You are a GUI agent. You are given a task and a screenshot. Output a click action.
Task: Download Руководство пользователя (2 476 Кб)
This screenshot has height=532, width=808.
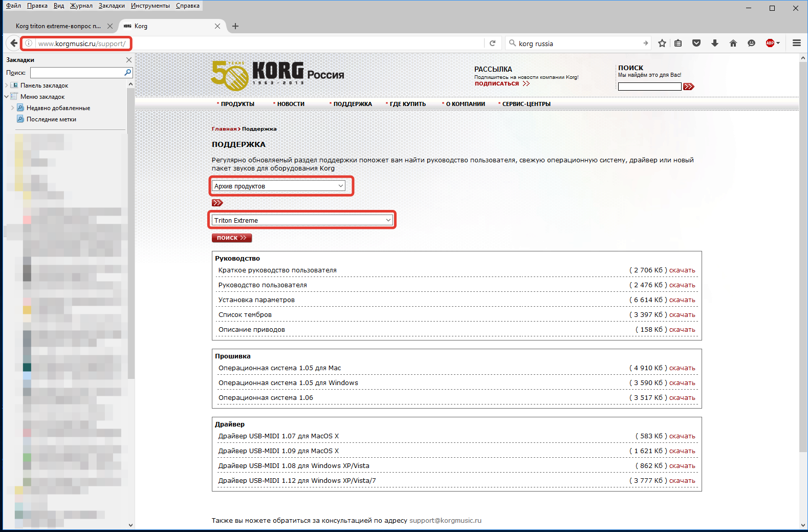coord(682,285)
